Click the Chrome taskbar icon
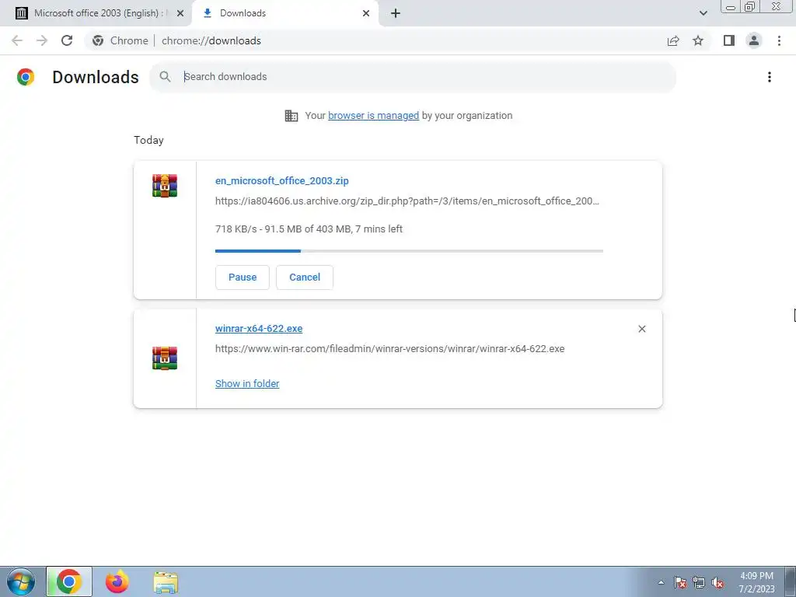796x597 pixels. pyautogui.click(x=69, y=581)
